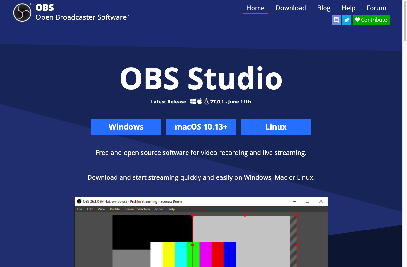Open the Blog page
This screenshot has width=407, height=267.
pos(324,8)
